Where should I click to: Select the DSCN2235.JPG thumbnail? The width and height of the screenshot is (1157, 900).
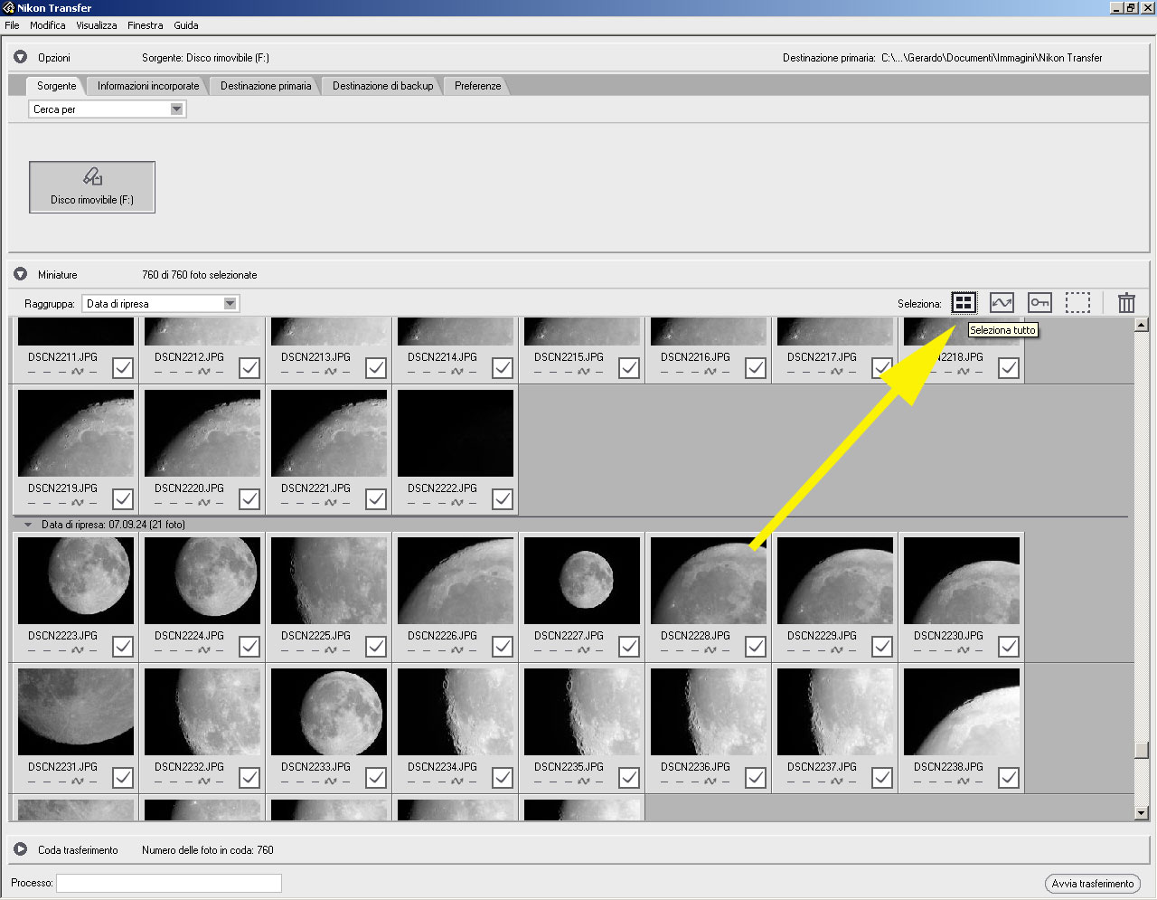(582, 712)
